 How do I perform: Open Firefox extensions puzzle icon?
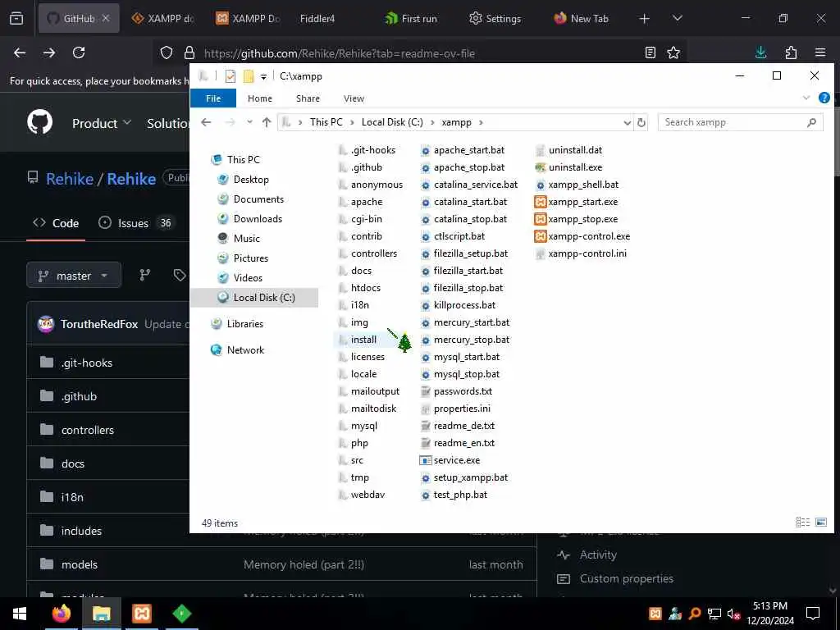coord(791,52)
